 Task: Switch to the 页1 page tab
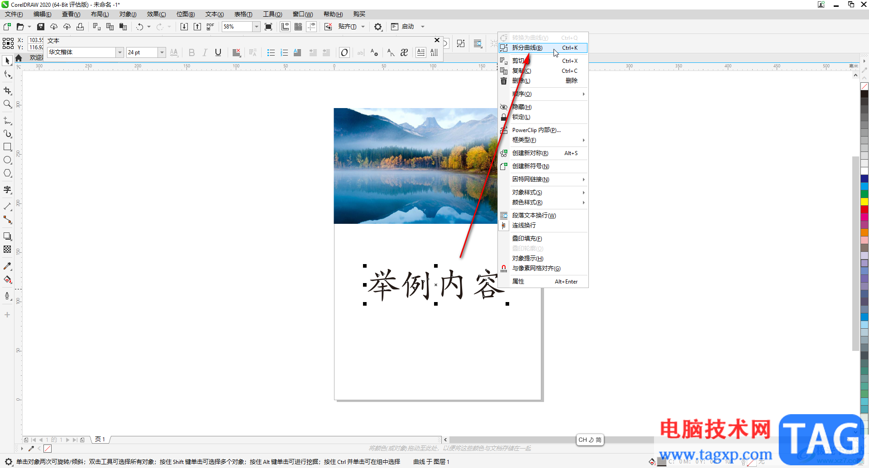[100, 440]
